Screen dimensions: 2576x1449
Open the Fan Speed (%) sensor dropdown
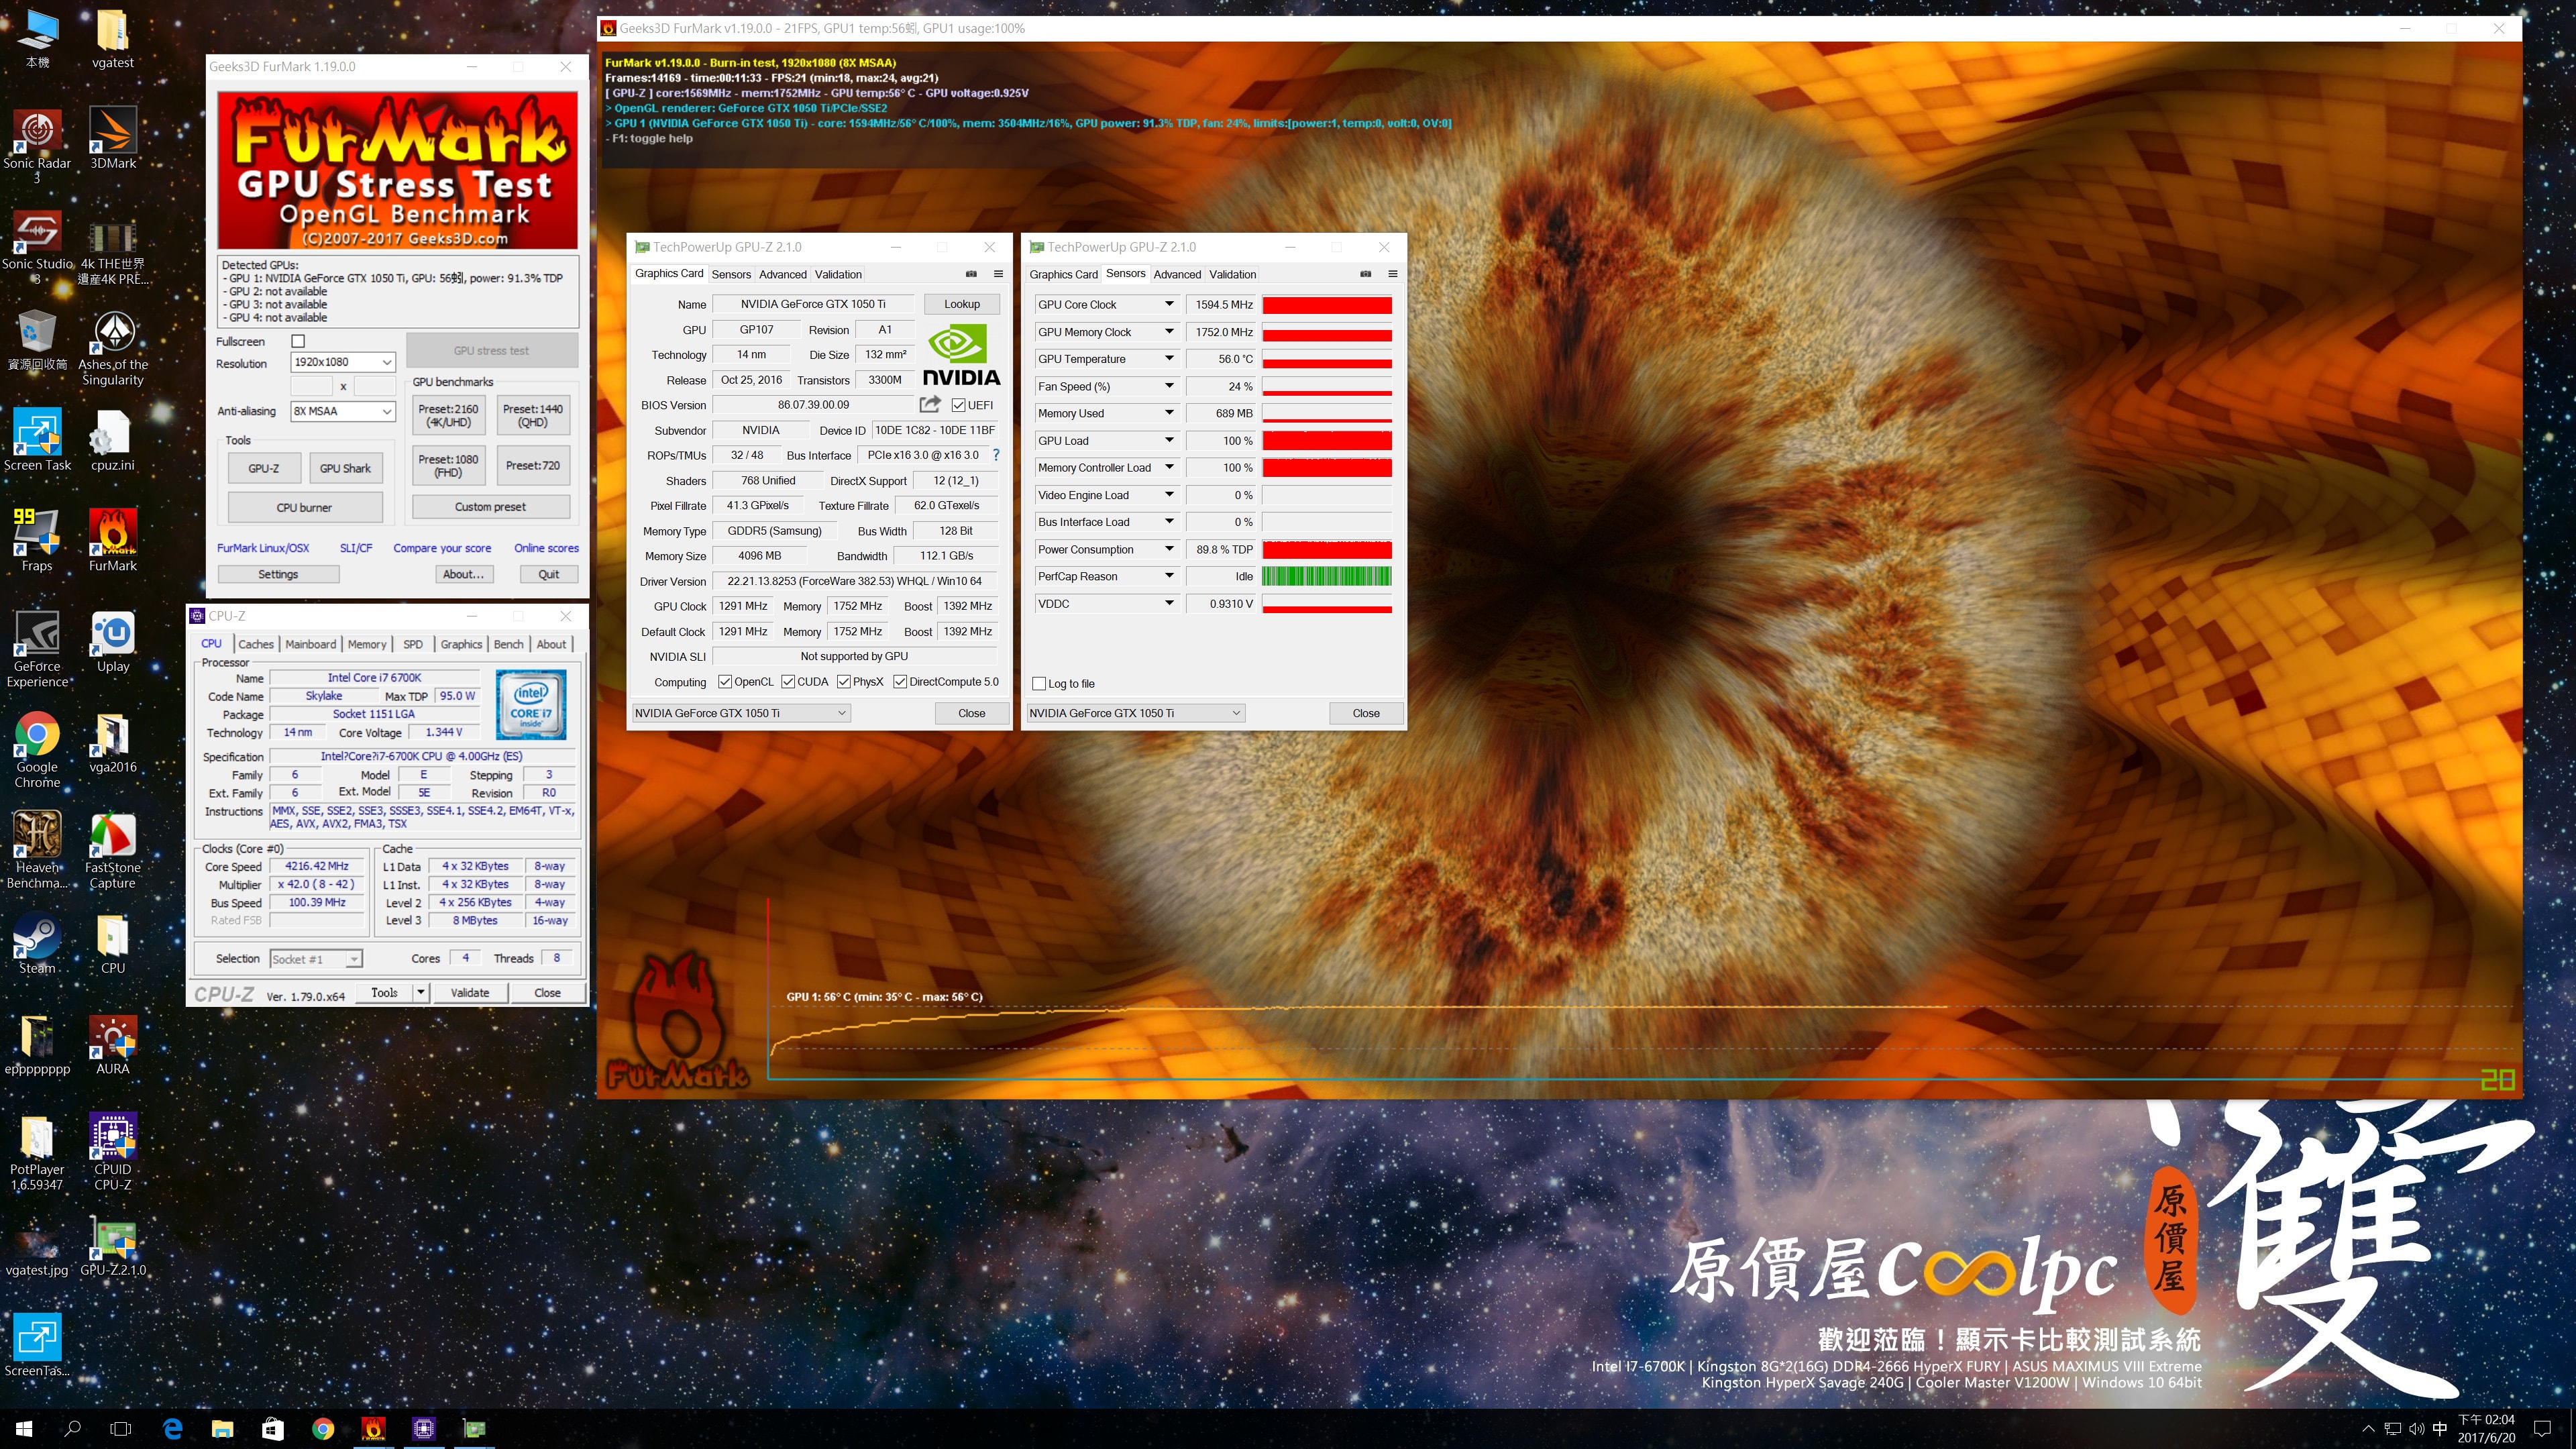pyautogui.click(x=1168, y=386)
